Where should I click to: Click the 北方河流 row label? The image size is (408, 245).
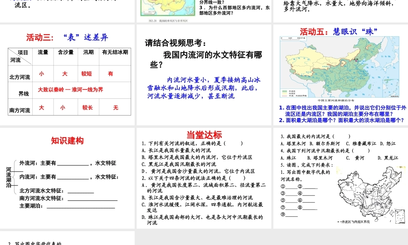tap(20, 77)
